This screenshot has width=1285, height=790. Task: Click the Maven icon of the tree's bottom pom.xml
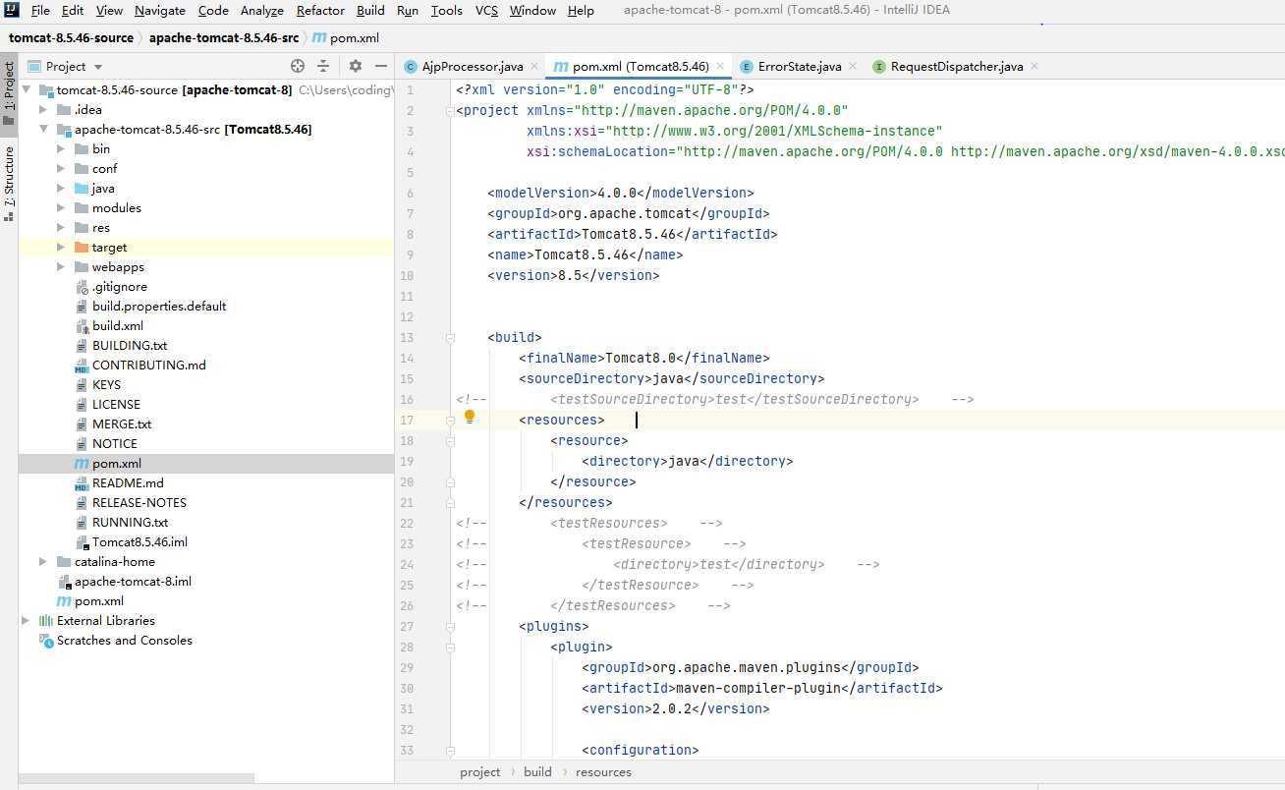(64, 600)
